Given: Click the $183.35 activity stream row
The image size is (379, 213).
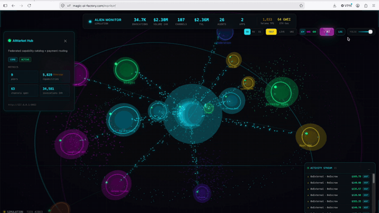Looking at the screenshot, I should tap(338, 201).
